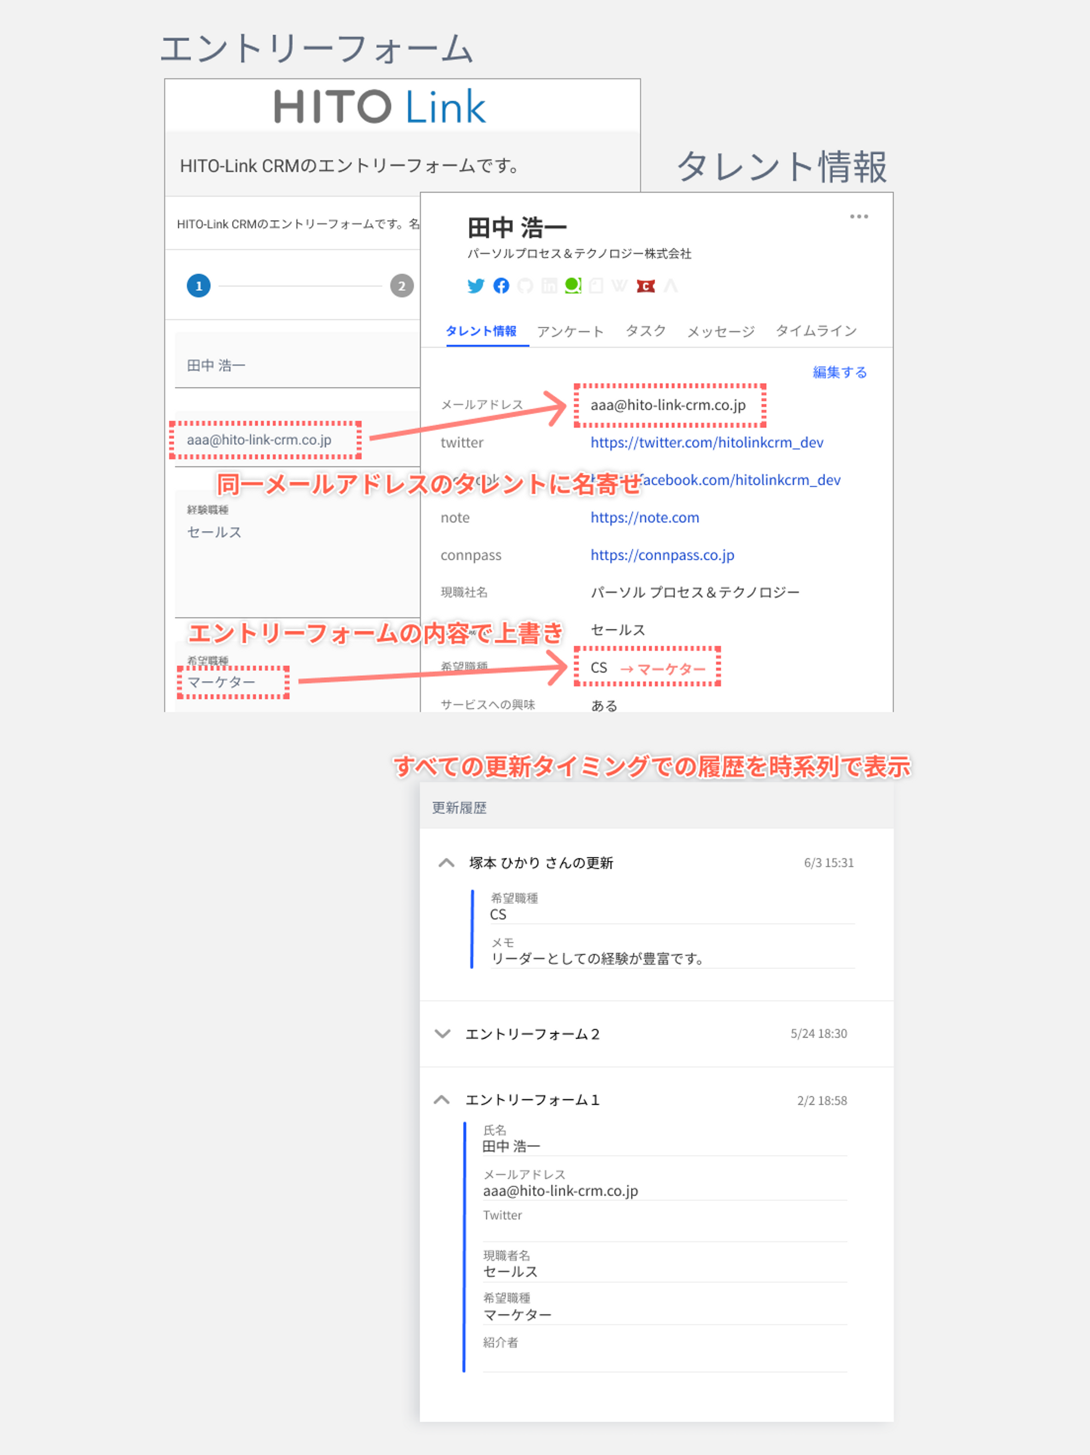Click memo text リーダーとしての経験が豊富です。
The image size is (1090, 1455).
coord(597,959)
